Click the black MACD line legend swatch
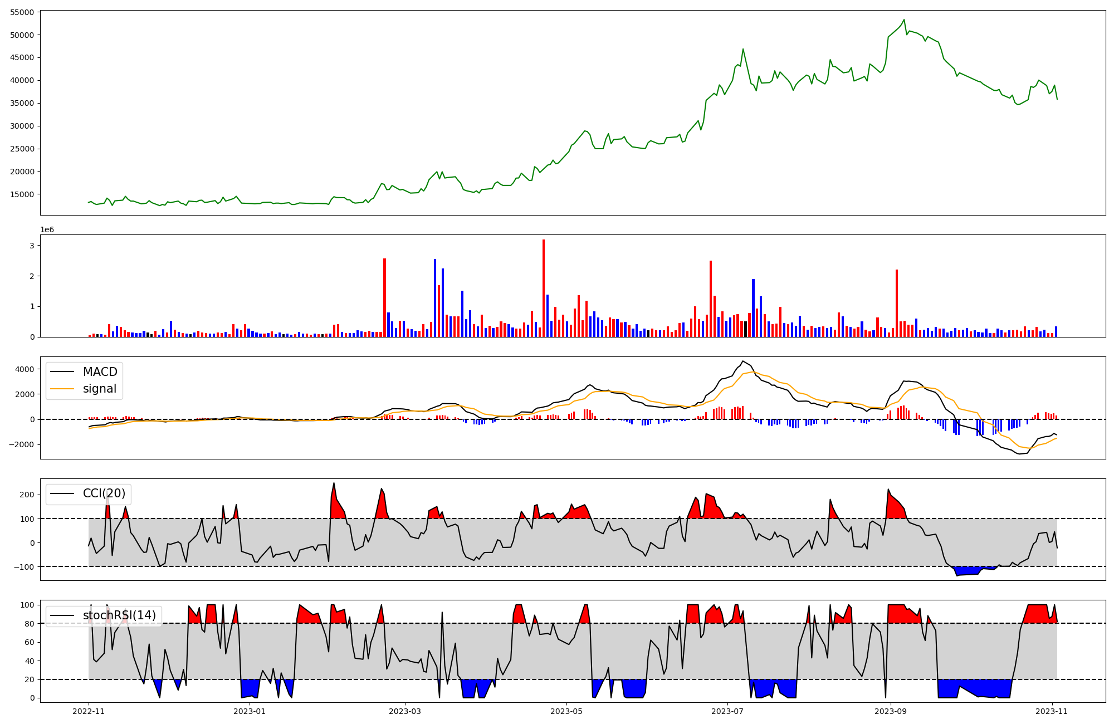The height and width of the screenshot is (724, 1114). tap(62, 372)
